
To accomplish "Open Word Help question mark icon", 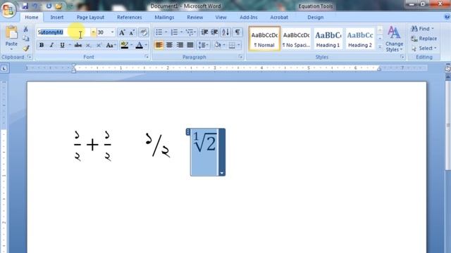I will pyautogui.click(x=447, y=17).
